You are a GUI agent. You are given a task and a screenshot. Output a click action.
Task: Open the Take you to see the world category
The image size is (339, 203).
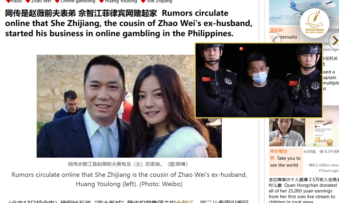coord(285,161)
